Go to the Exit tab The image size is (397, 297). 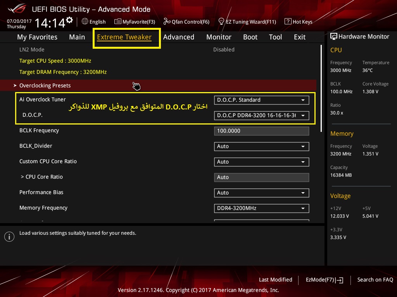pyautogui.click(x=300, y=37)
